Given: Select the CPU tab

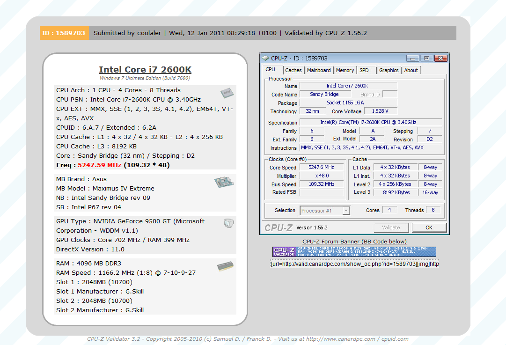Looking at the screenshot, I should pyautogui.click(x=271, y=69).
